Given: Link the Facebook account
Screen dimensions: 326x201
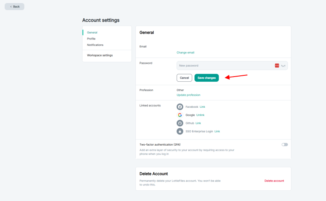Looking at the screenshot, I should click(x=202, y=107).
